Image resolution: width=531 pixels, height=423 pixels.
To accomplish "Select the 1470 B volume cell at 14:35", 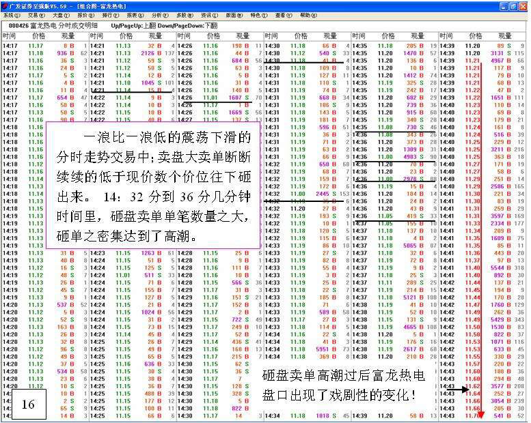I will coord(414,53).
